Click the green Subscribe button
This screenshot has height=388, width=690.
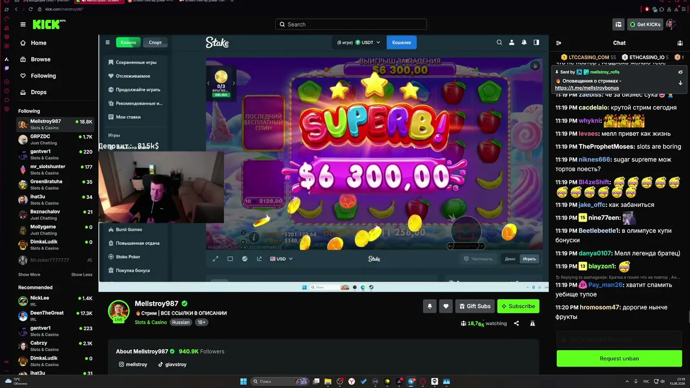pos(518,306)
